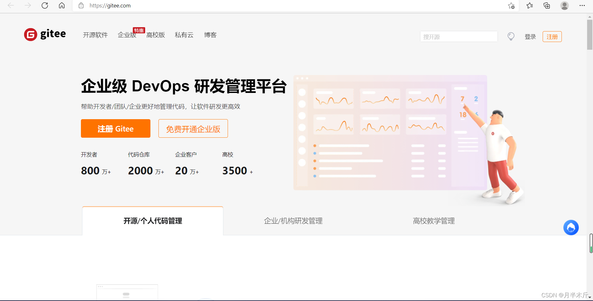This screenshot has height=301, width=593.
Task: Reload the page with refresh icon
Action: point(45,6)
